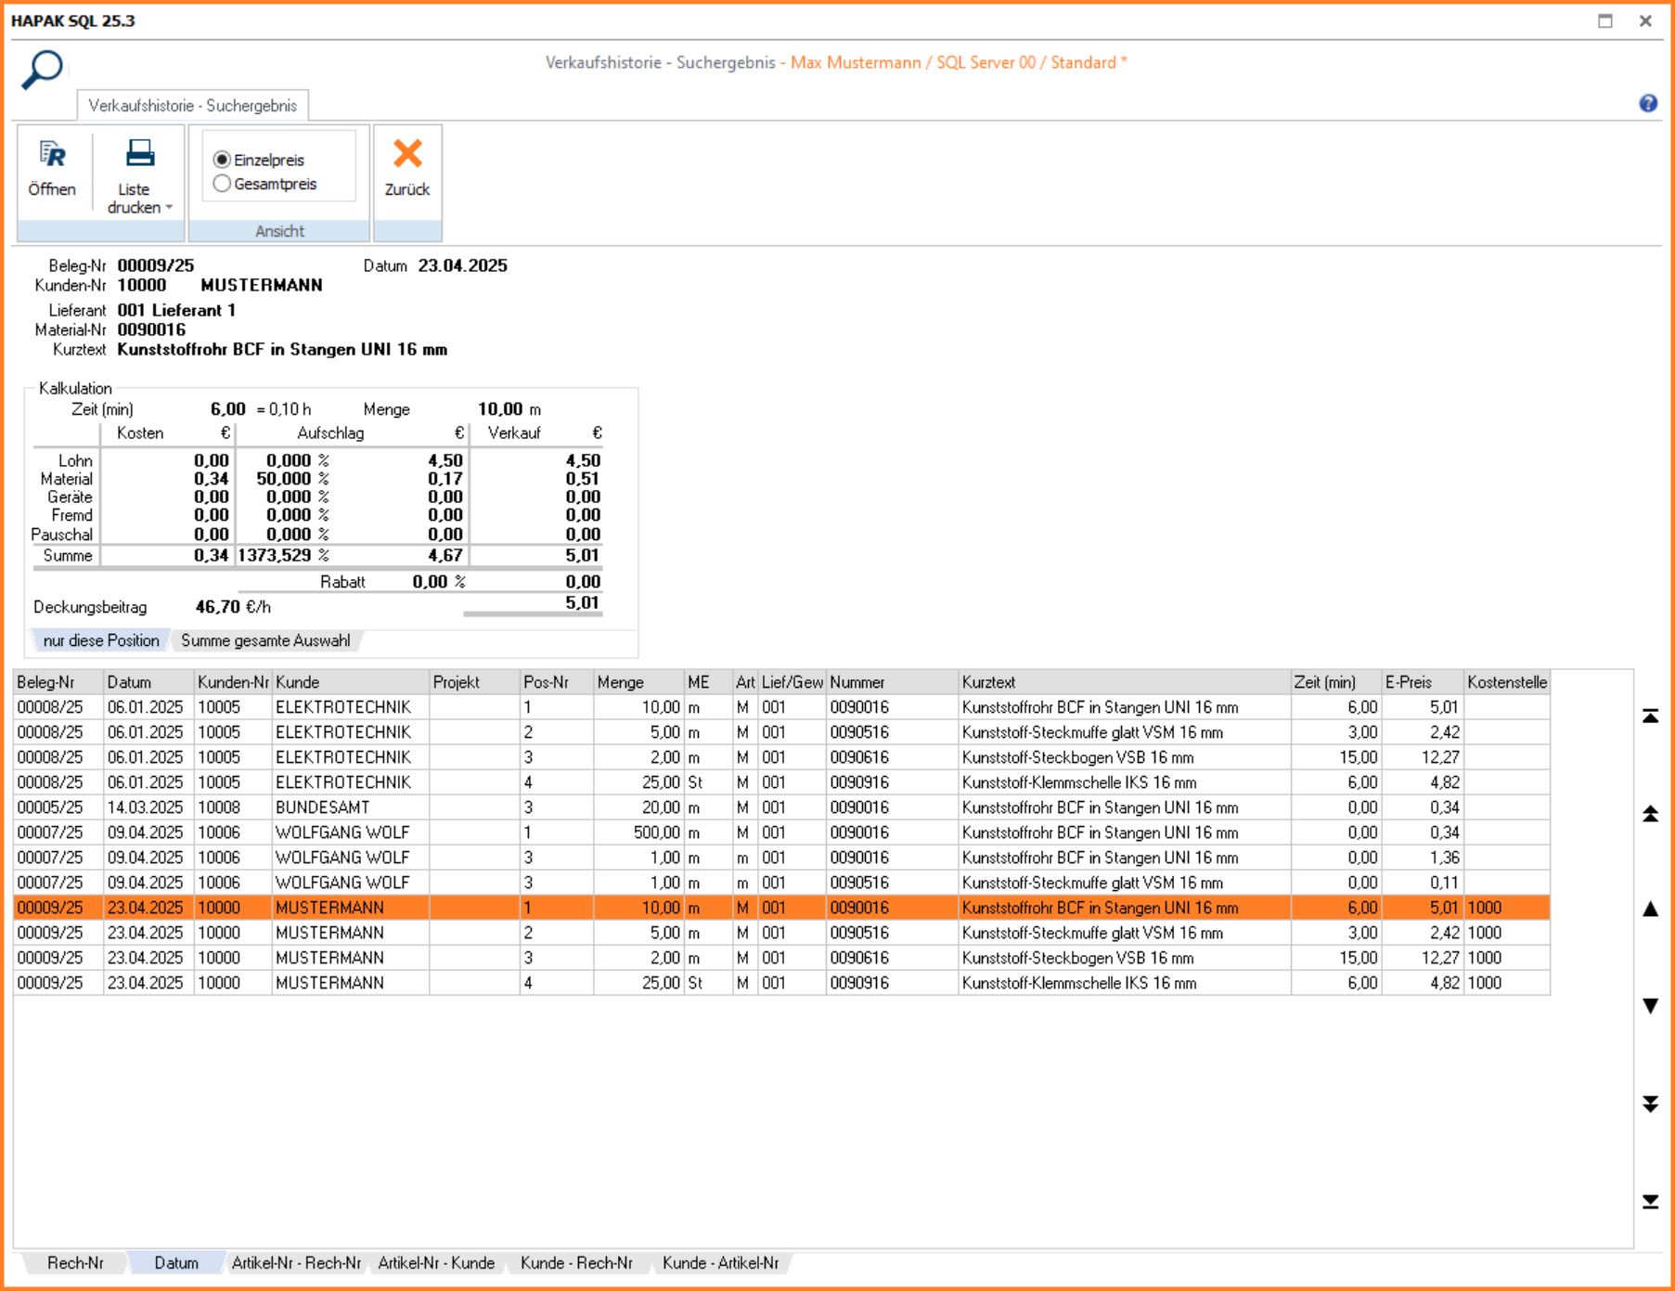Switch to Artikel-Nr - Kunde sort tab

tap(436, 1262)
